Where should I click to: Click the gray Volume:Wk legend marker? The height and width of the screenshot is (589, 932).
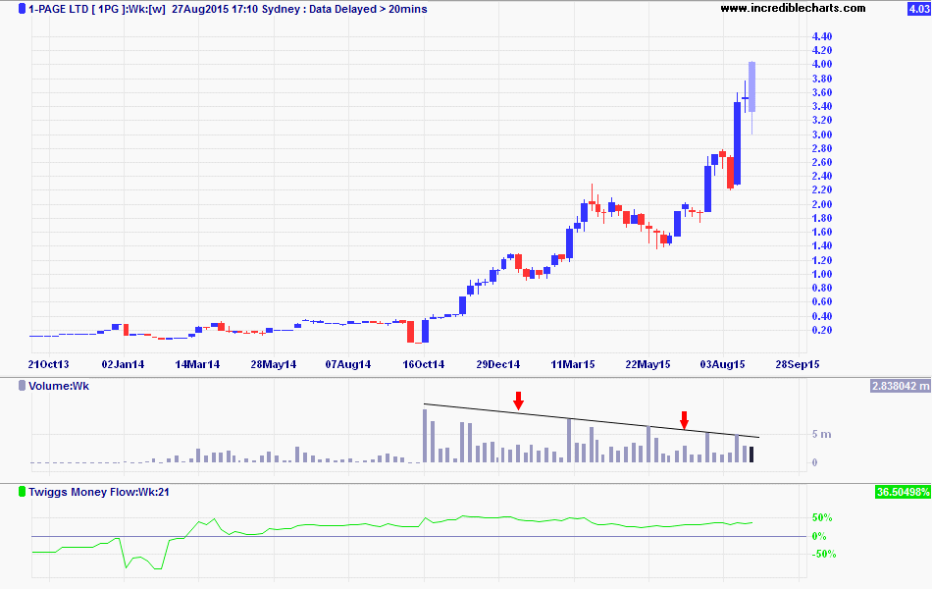[x=22, y=386]
